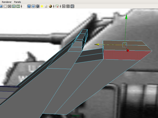Toggle Wireframe on Shaded icon

tap(33, 6)
